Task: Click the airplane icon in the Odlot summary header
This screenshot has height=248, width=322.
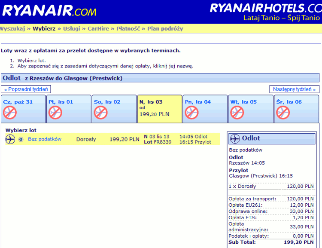Action: tap(235, 138)
